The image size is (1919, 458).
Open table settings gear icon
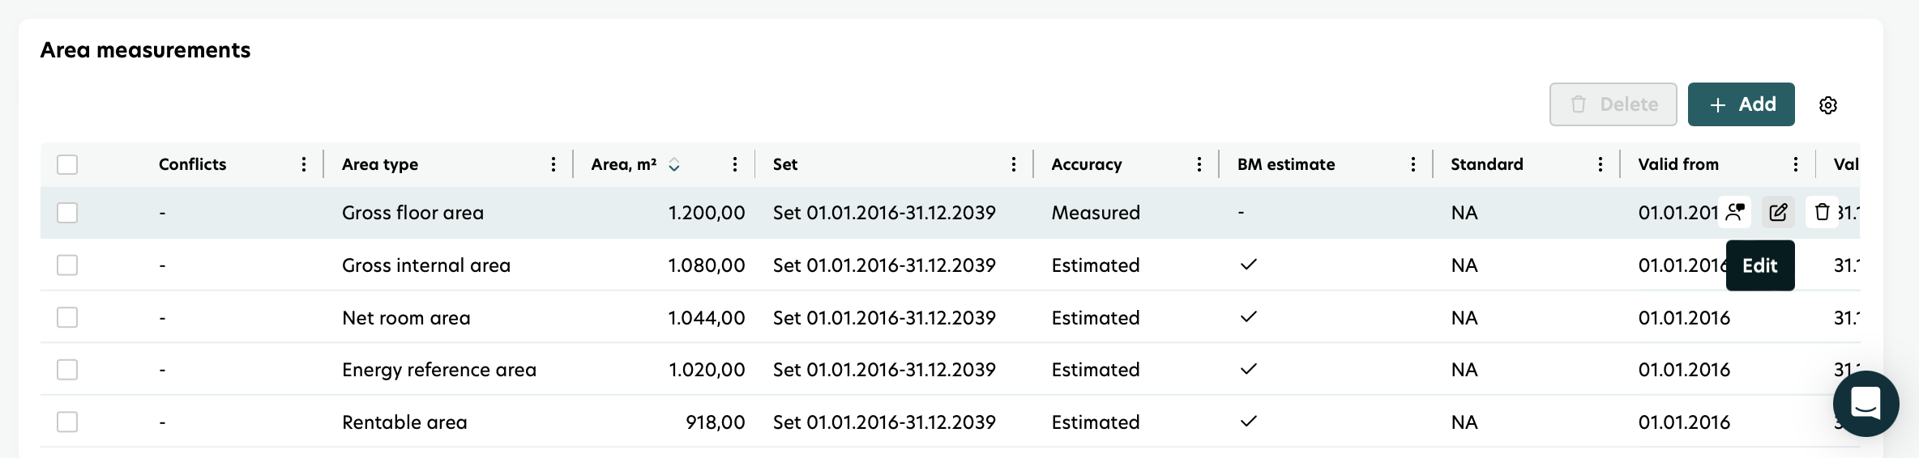tap(1828, 105)
